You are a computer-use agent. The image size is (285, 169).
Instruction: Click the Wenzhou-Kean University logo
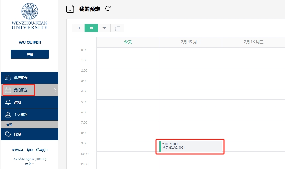click(x=30, y=16)
